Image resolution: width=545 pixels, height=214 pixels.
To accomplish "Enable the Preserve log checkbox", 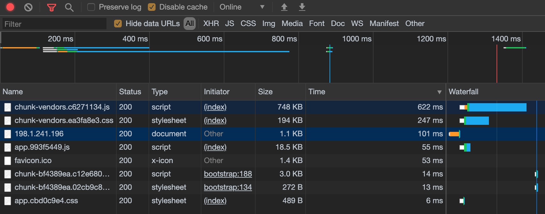I will tap(91, 7).
